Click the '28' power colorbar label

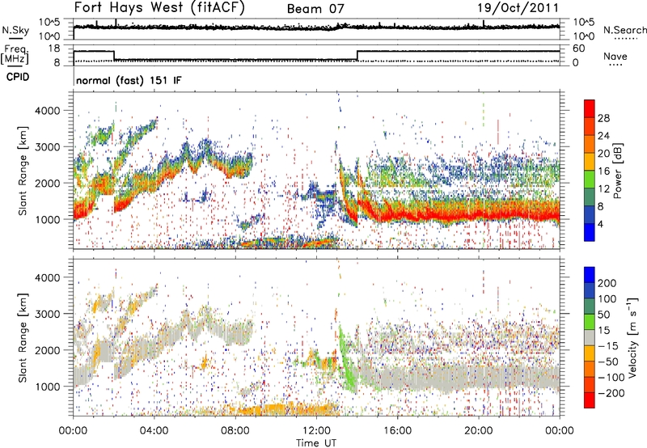point(603,118)
